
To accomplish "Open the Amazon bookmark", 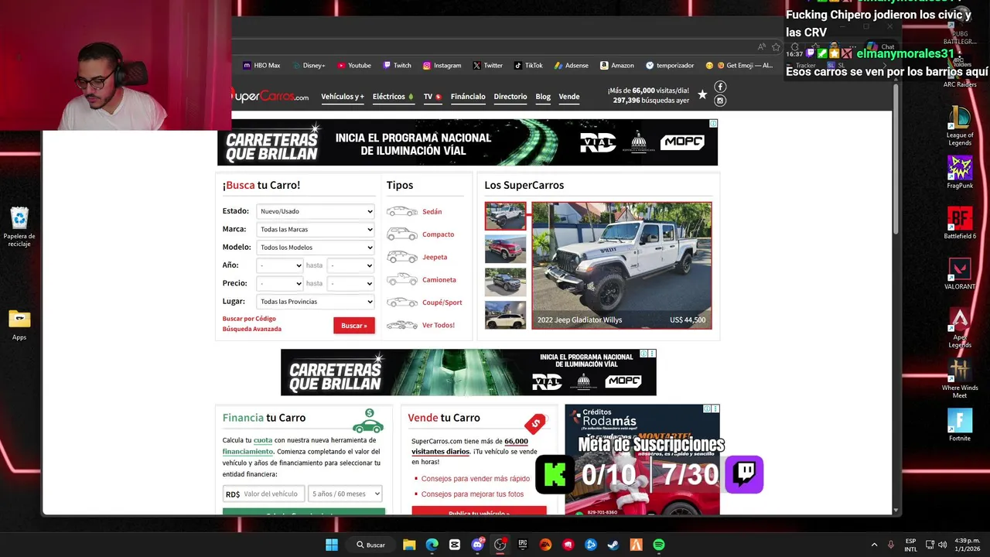I will click(617, 66).
